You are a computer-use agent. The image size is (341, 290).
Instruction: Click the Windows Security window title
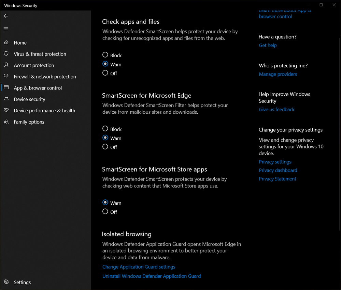point(21,6)
